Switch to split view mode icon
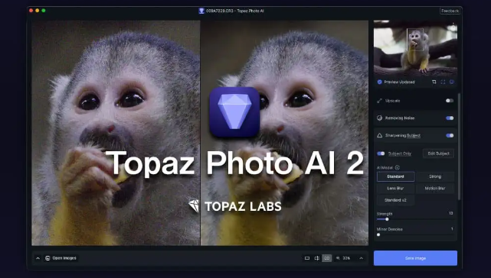This screenshot has width=491, height=278. coord(316,258)
